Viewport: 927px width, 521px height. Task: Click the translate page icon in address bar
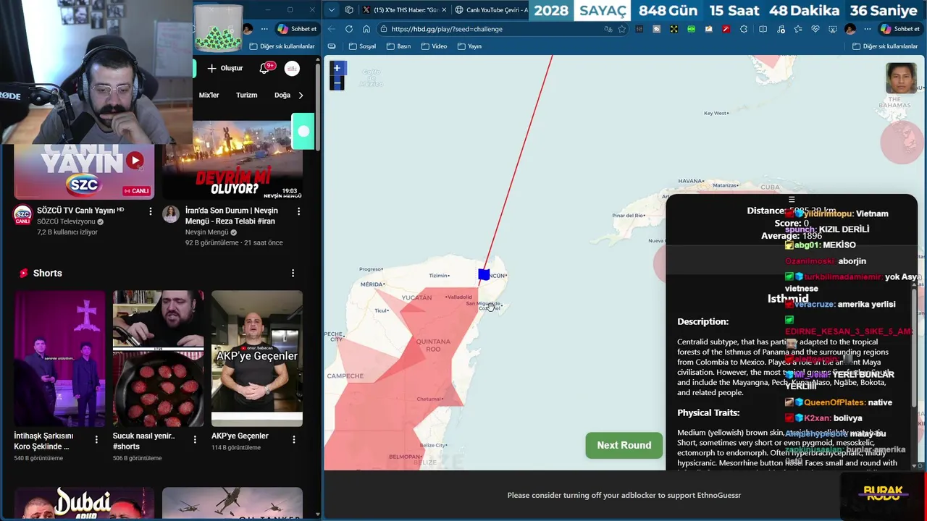(x=608, y=29)
